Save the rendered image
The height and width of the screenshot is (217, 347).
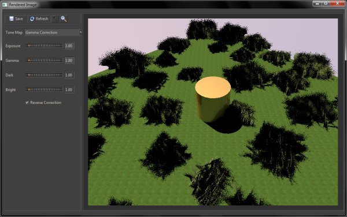[x=16, y=19]
